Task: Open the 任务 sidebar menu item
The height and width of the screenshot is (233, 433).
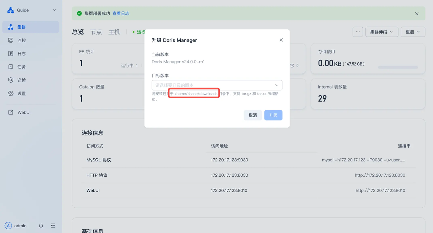Action: click(x=31, y=67)
